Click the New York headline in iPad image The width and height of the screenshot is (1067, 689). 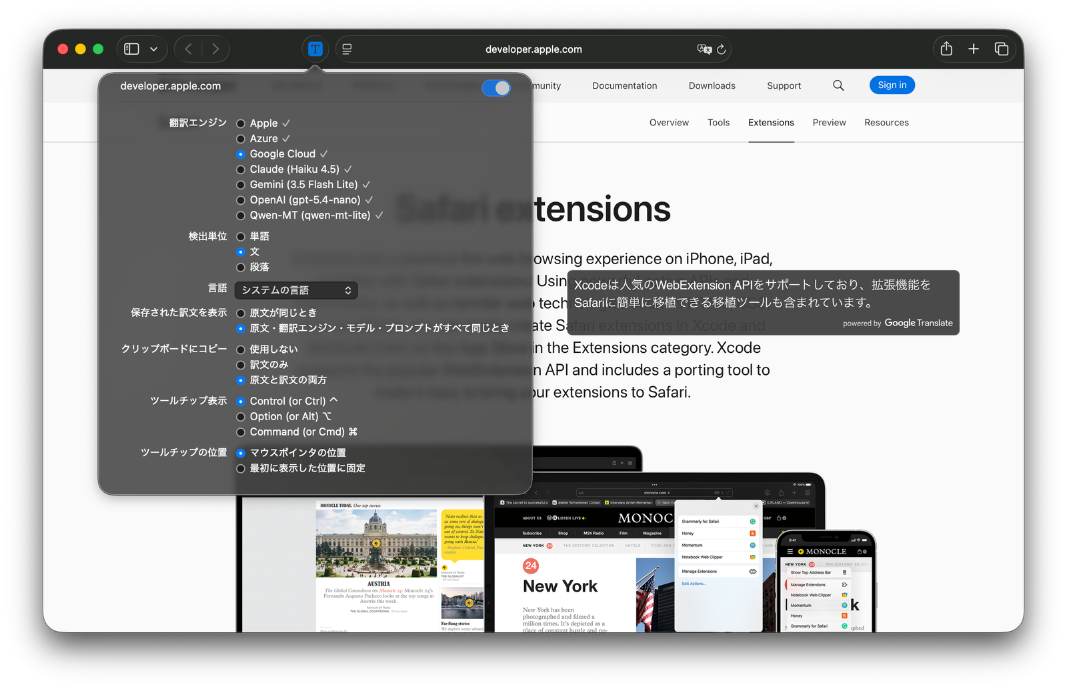[x=560, y=586]
